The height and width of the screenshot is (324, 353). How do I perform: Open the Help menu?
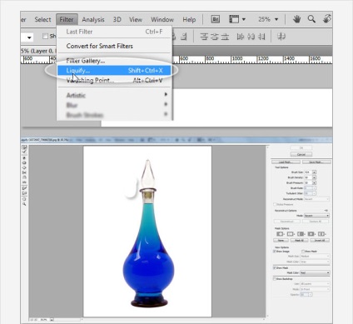(x=189, y=19)
